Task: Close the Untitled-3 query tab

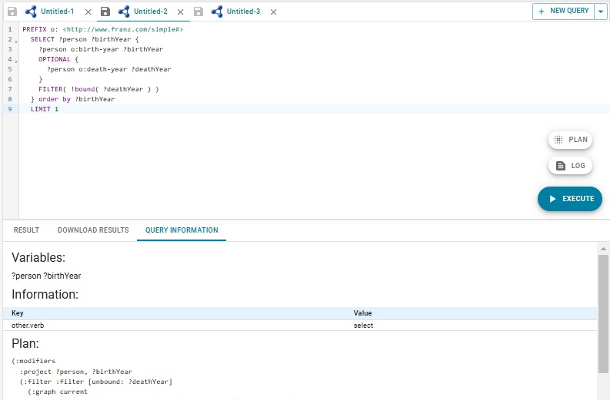Action: (273, 12)
